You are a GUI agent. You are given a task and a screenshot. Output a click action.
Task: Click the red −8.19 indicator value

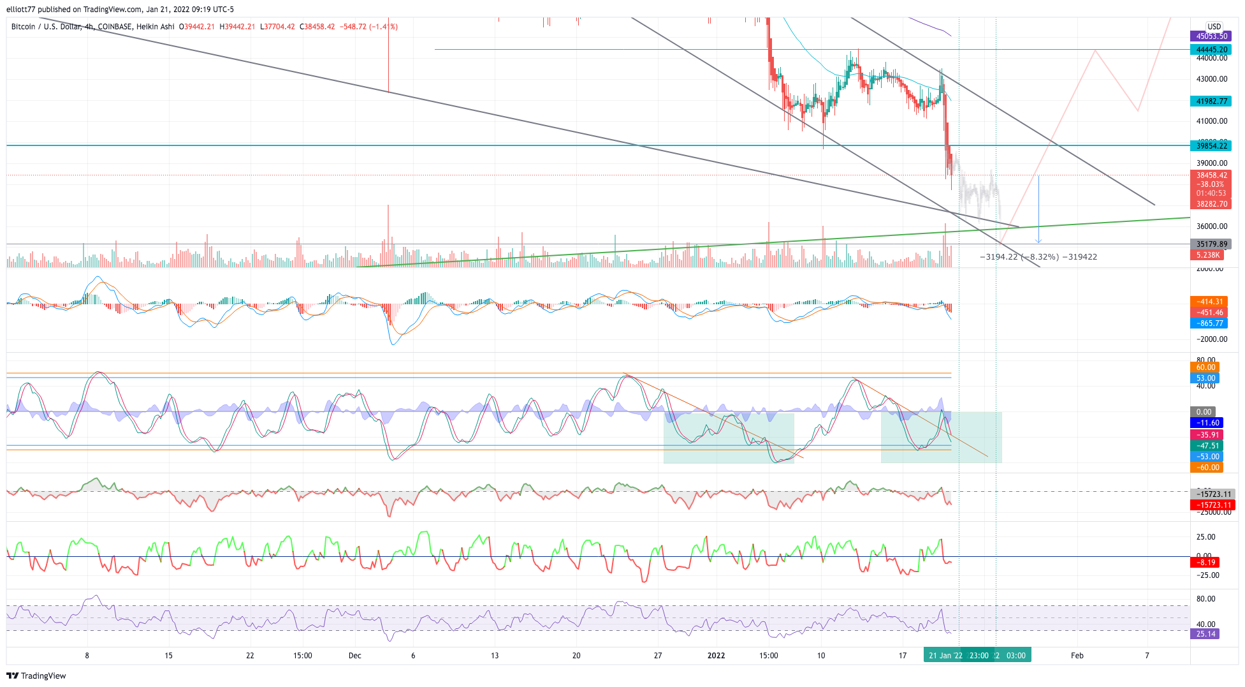[x=1204, y=563]
